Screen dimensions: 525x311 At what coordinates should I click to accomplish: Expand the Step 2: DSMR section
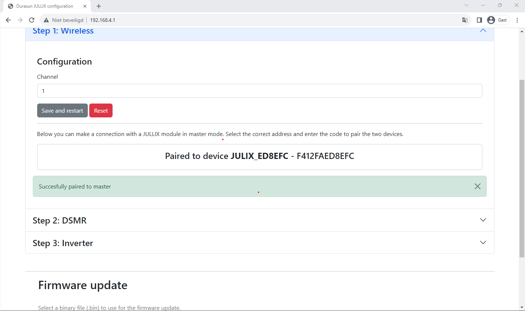[x=260, y=220]
